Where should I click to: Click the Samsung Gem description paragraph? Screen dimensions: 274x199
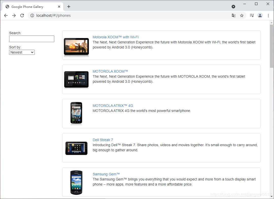[174, 182]
